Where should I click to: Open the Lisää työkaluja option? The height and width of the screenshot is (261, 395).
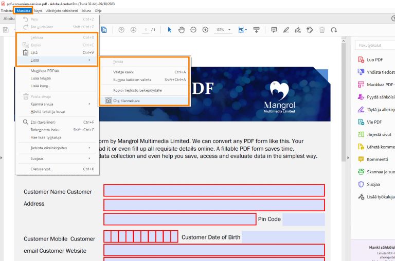click(376, 197)
